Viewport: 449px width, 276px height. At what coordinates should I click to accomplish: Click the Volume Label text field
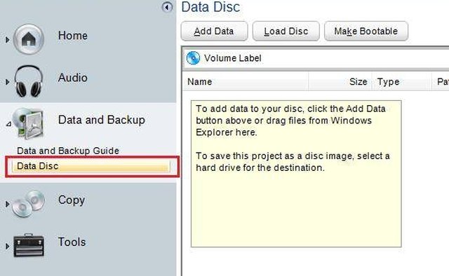326,58
